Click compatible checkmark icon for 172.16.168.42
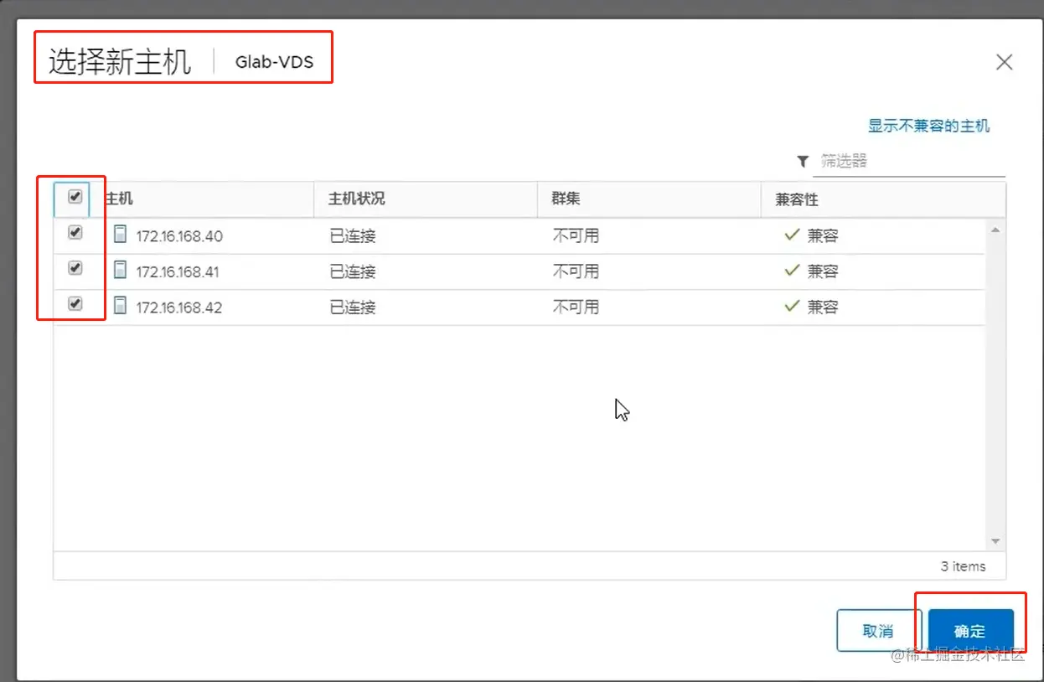The width and height of the screenshot is (1044, 682). tap(791, 307)
